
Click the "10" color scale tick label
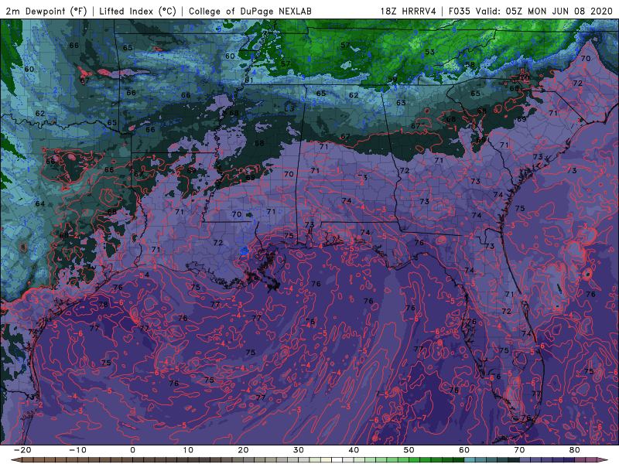coord(188,450)
